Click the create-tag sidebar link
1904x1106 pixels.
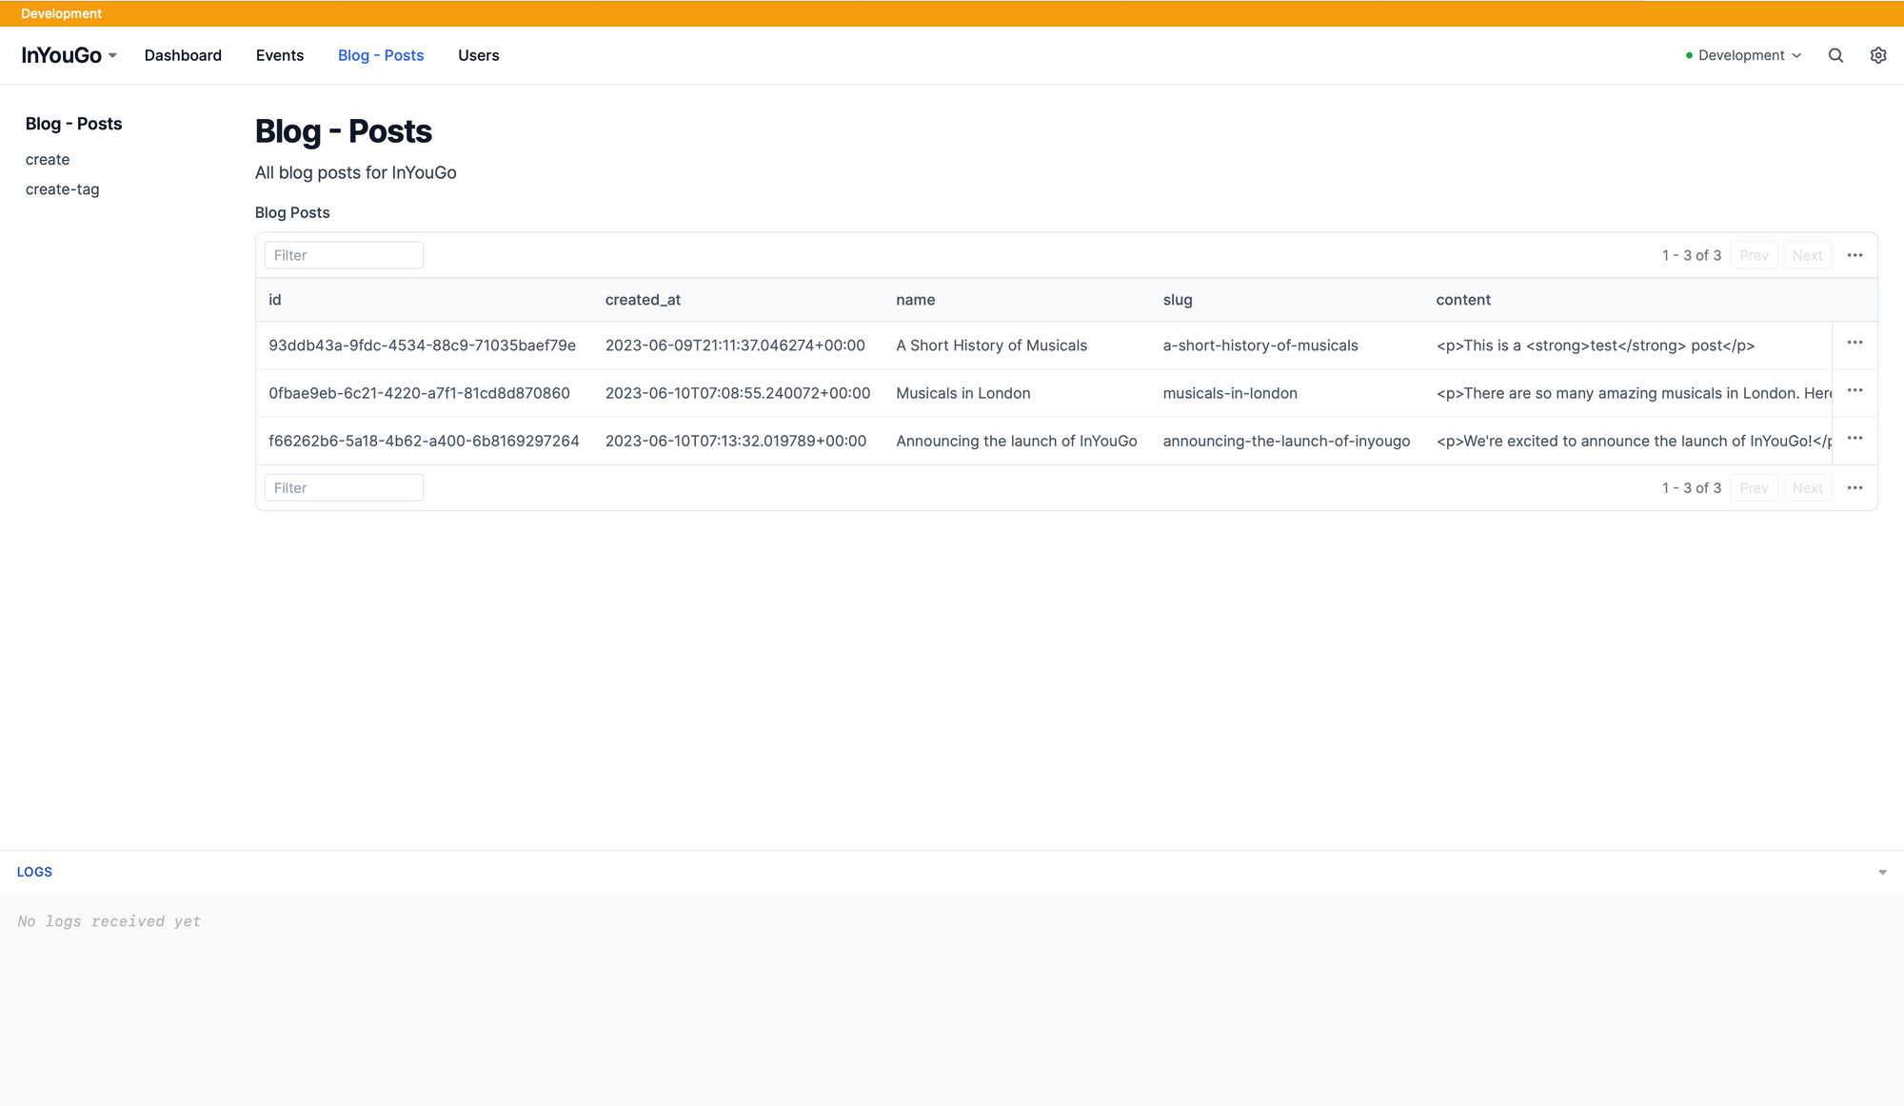[x=62, y=189]
